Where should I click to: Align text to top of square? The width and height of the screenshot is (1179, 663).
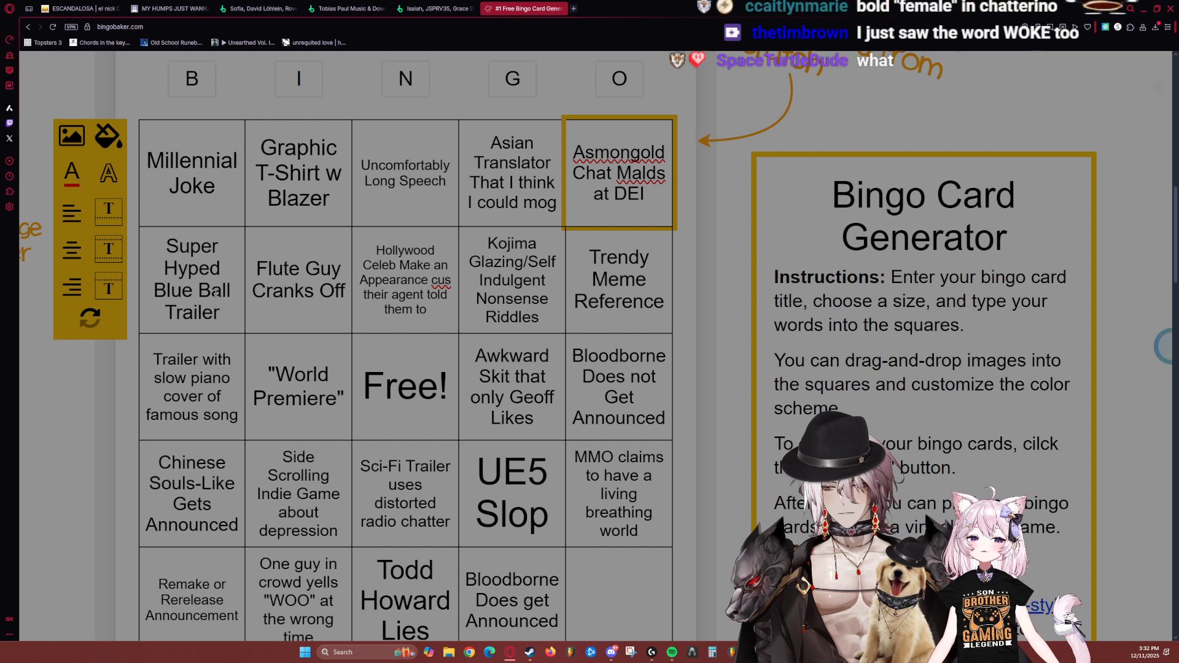pos(108,212)
